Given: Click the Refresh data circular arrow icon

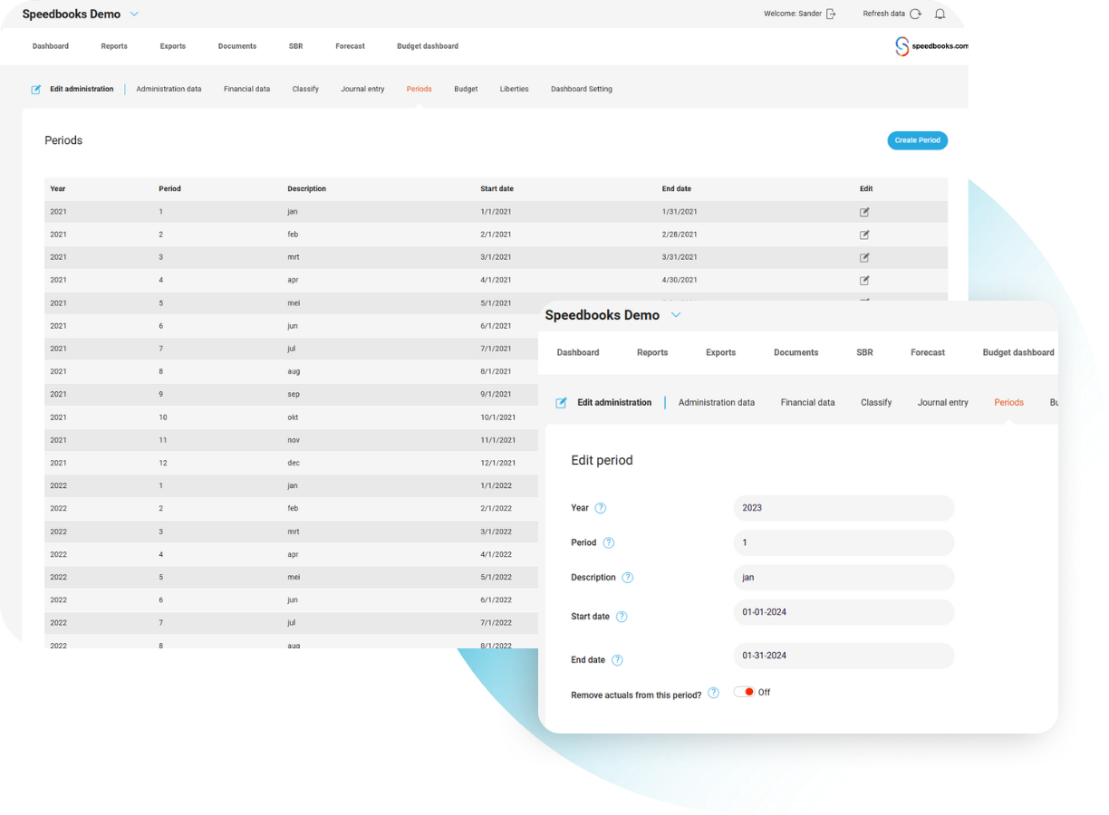Looking at the screenshot, I should (x=915, y=14).
